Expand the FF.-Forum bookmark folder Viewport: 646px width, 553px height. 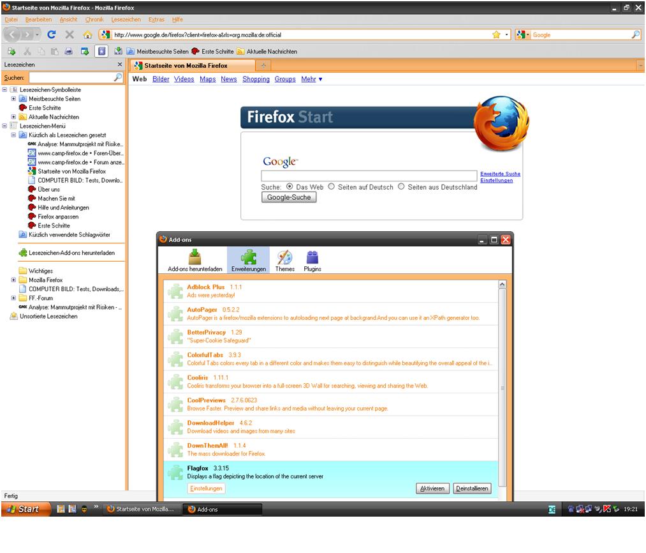(x=13, y=298)
